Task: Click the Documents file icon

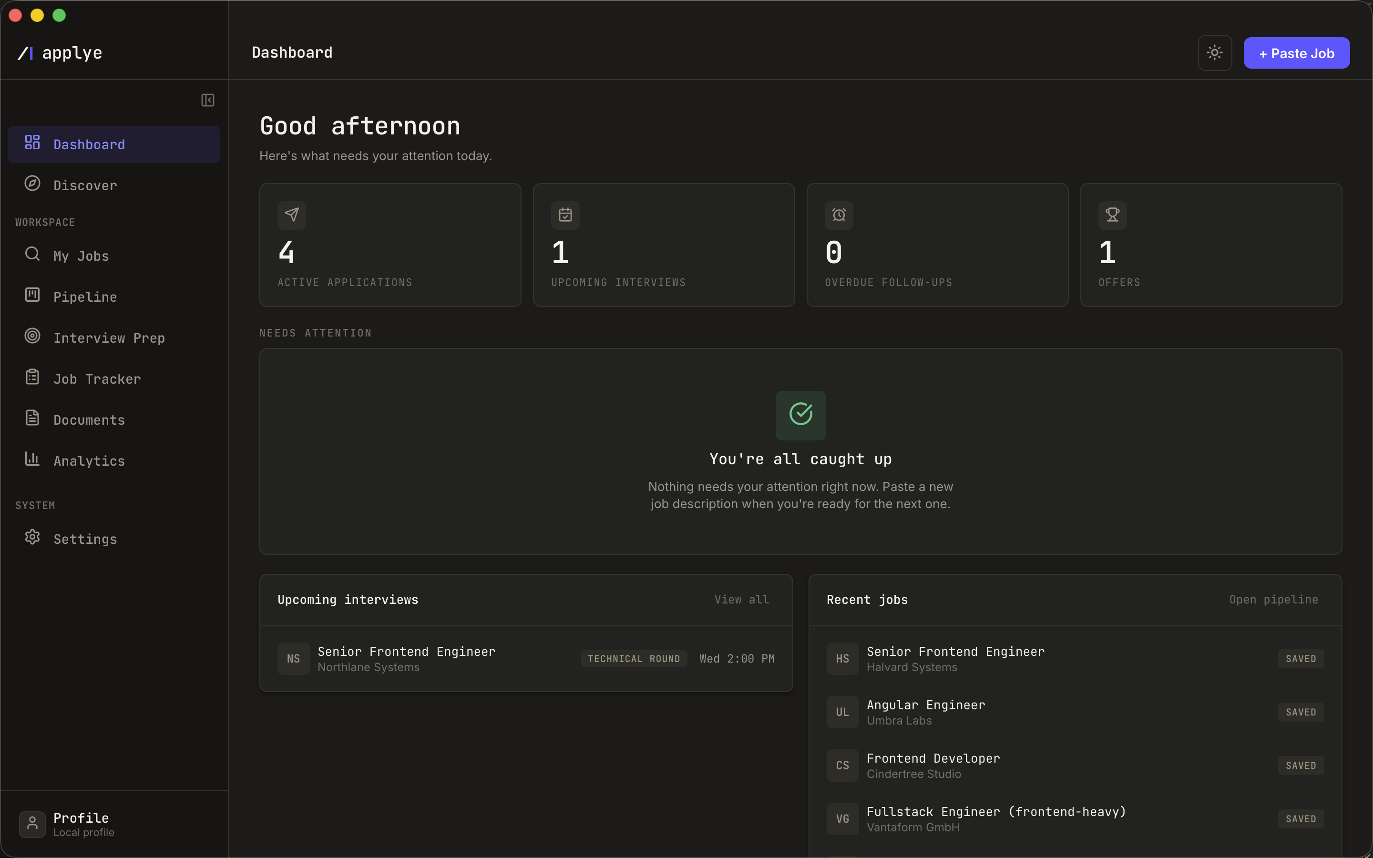Action: [32, 418]
